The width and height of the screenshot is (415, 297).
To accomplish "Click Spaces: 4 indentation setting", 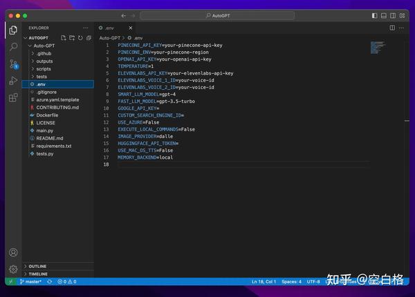I will 291,282.
